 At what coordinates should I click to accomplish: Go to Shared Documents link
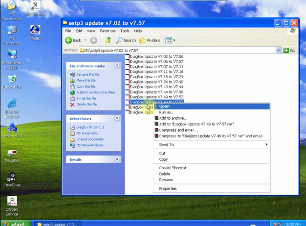pos(90,139)
